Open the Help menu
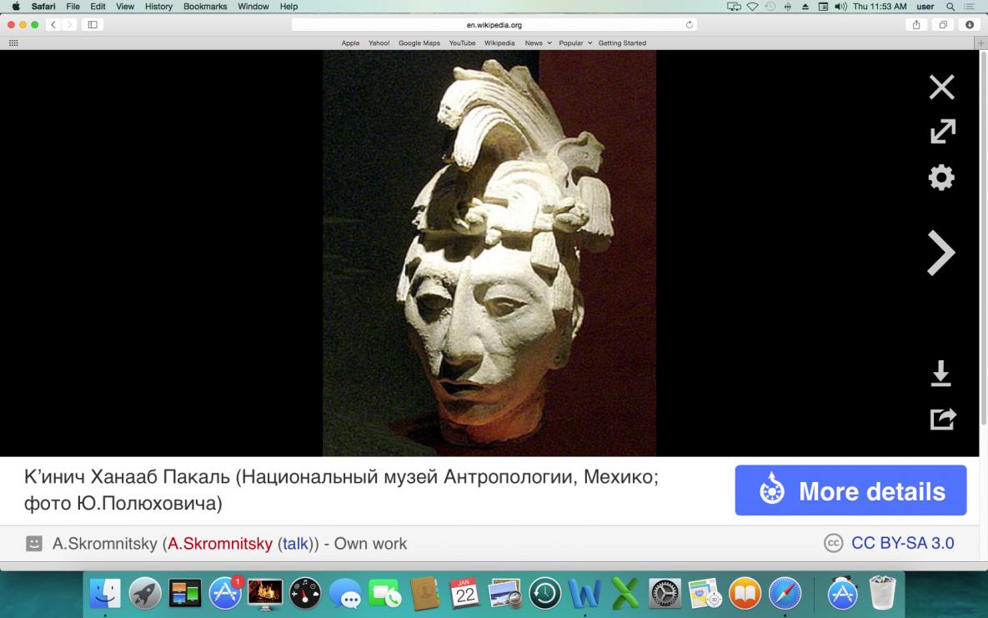This screenshot has width=988, height=618. (288, 7)
